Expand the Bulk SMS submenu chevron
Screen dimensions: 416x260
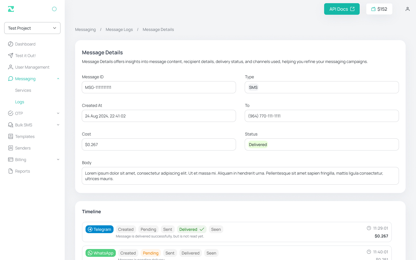(58, 125)
